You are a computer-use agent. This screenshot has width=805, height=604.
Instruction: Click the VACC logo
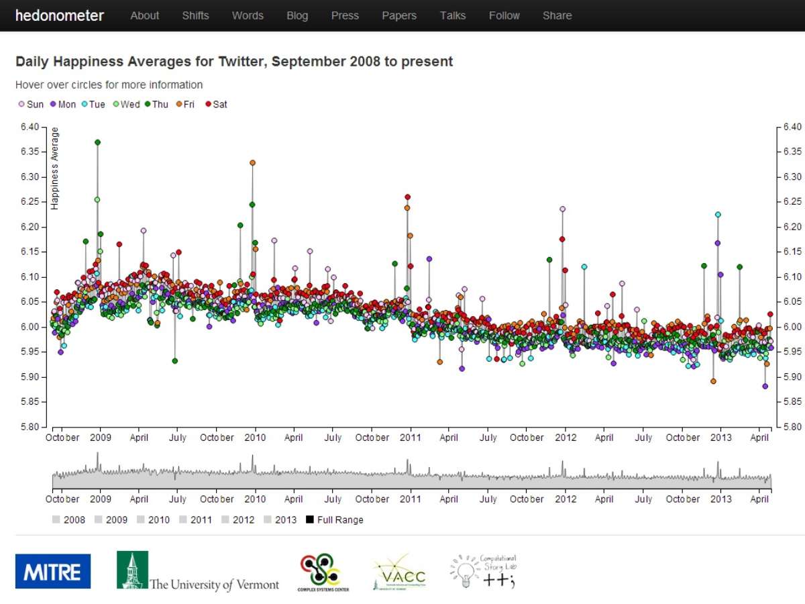(x=399, y=572)
